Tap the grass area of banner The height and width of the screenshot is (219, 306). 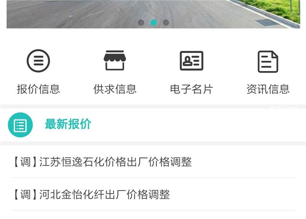tap(277, 9)
